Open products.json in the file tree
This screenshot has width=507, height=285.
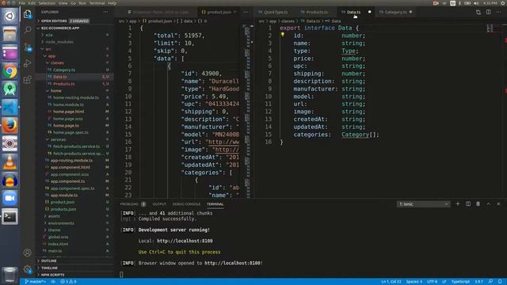point(63,209)
